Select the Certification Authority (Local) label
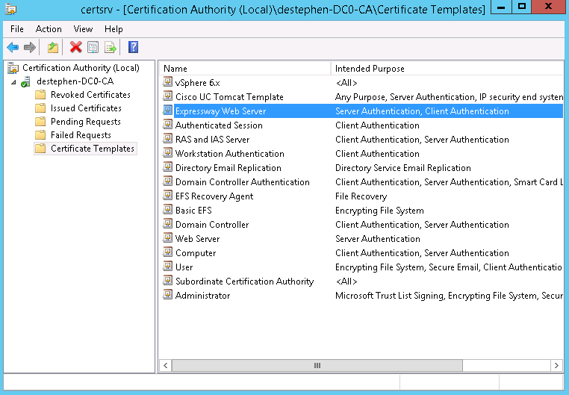 (x=81, y=68)
